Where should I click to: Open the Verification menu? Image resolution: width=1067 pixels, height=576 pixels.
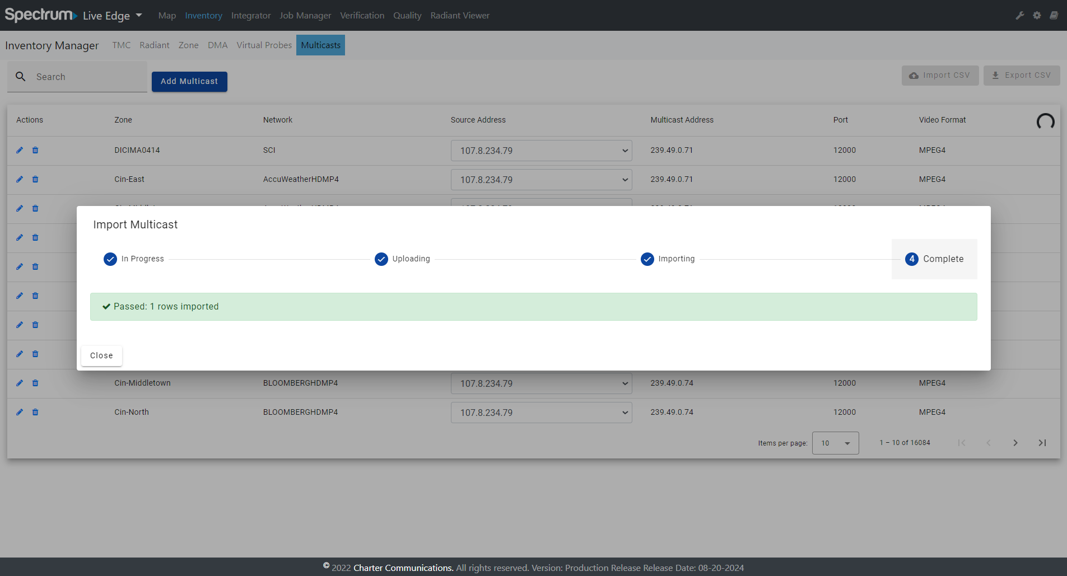[x=362, y=16]
